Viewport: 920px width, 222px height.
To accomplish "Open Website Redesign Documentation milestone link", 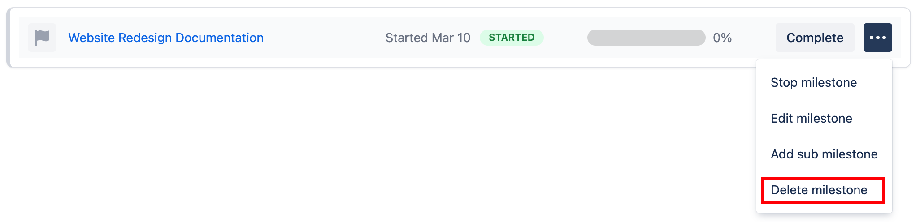I will point(166,38).
